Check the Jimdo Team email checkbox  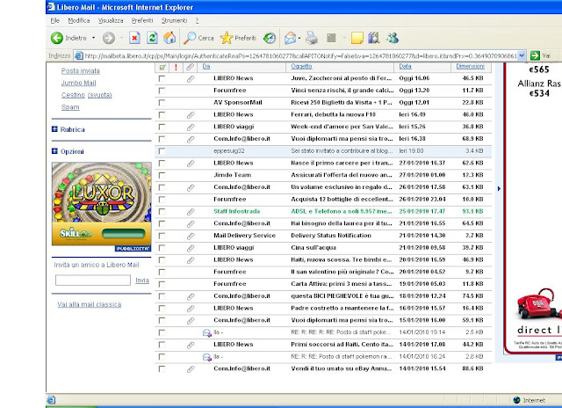pyautogui.click(x=162, y=175)
